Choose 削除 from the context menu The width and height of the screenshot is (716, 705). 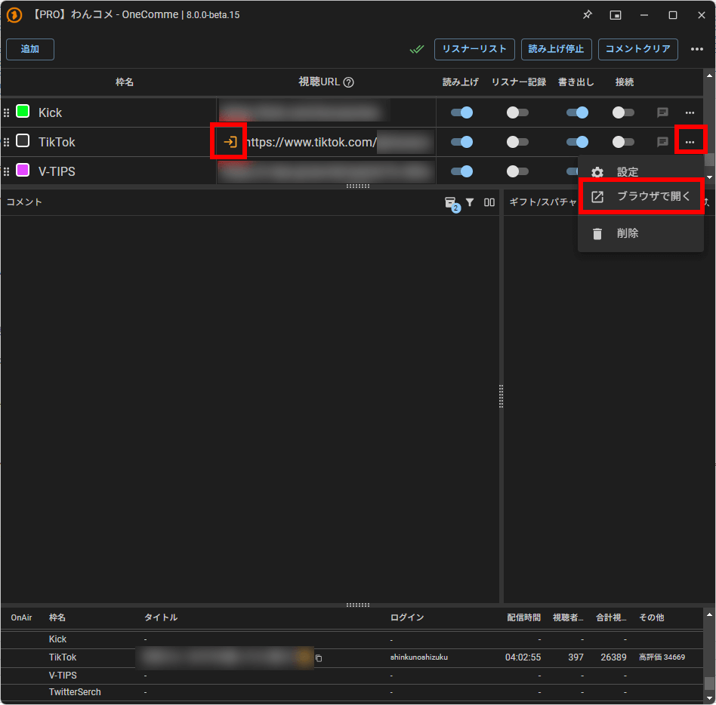(640, 233)
